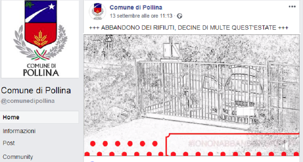Click the red dotted banner in the video
The height and width of the screenshot is (162, 303).
[x=192, y=144]
